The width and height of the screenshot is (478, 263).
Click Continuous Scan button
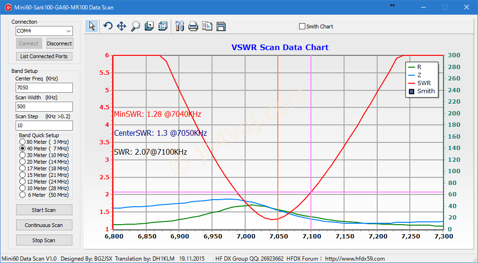point(44,225)
